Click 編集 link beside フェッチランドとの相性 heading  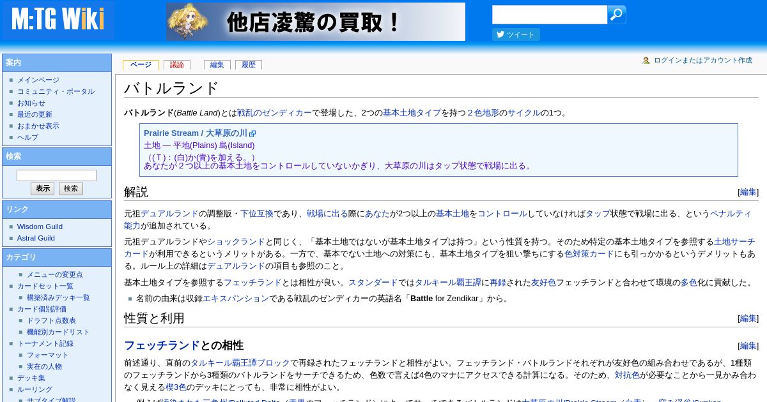pos(748,346)
